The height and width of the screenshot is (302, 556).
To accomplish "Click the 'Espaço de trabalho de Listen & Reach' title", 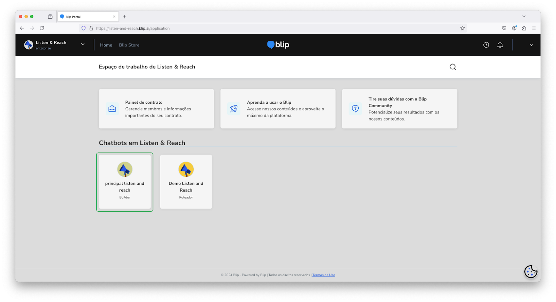I will point(147,67).
